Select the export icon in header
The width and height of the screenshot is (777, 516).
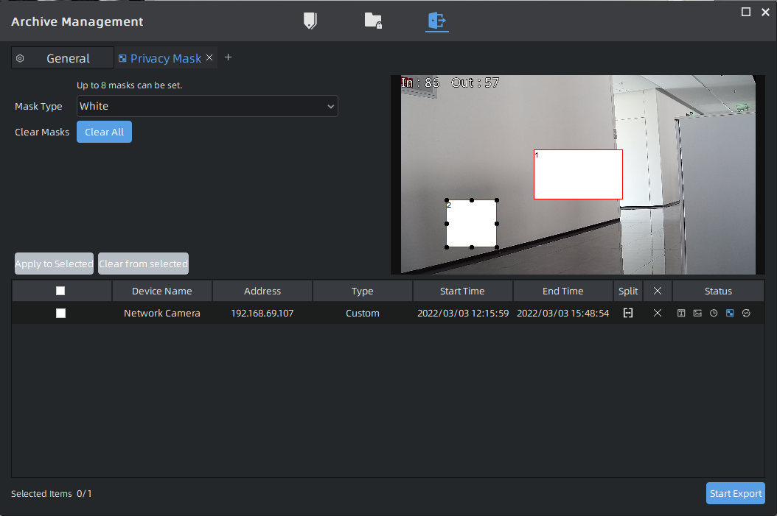coord(437,21)
